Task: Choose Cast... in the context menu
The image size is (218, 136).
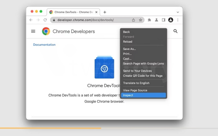Action: (x=144, y=59)
